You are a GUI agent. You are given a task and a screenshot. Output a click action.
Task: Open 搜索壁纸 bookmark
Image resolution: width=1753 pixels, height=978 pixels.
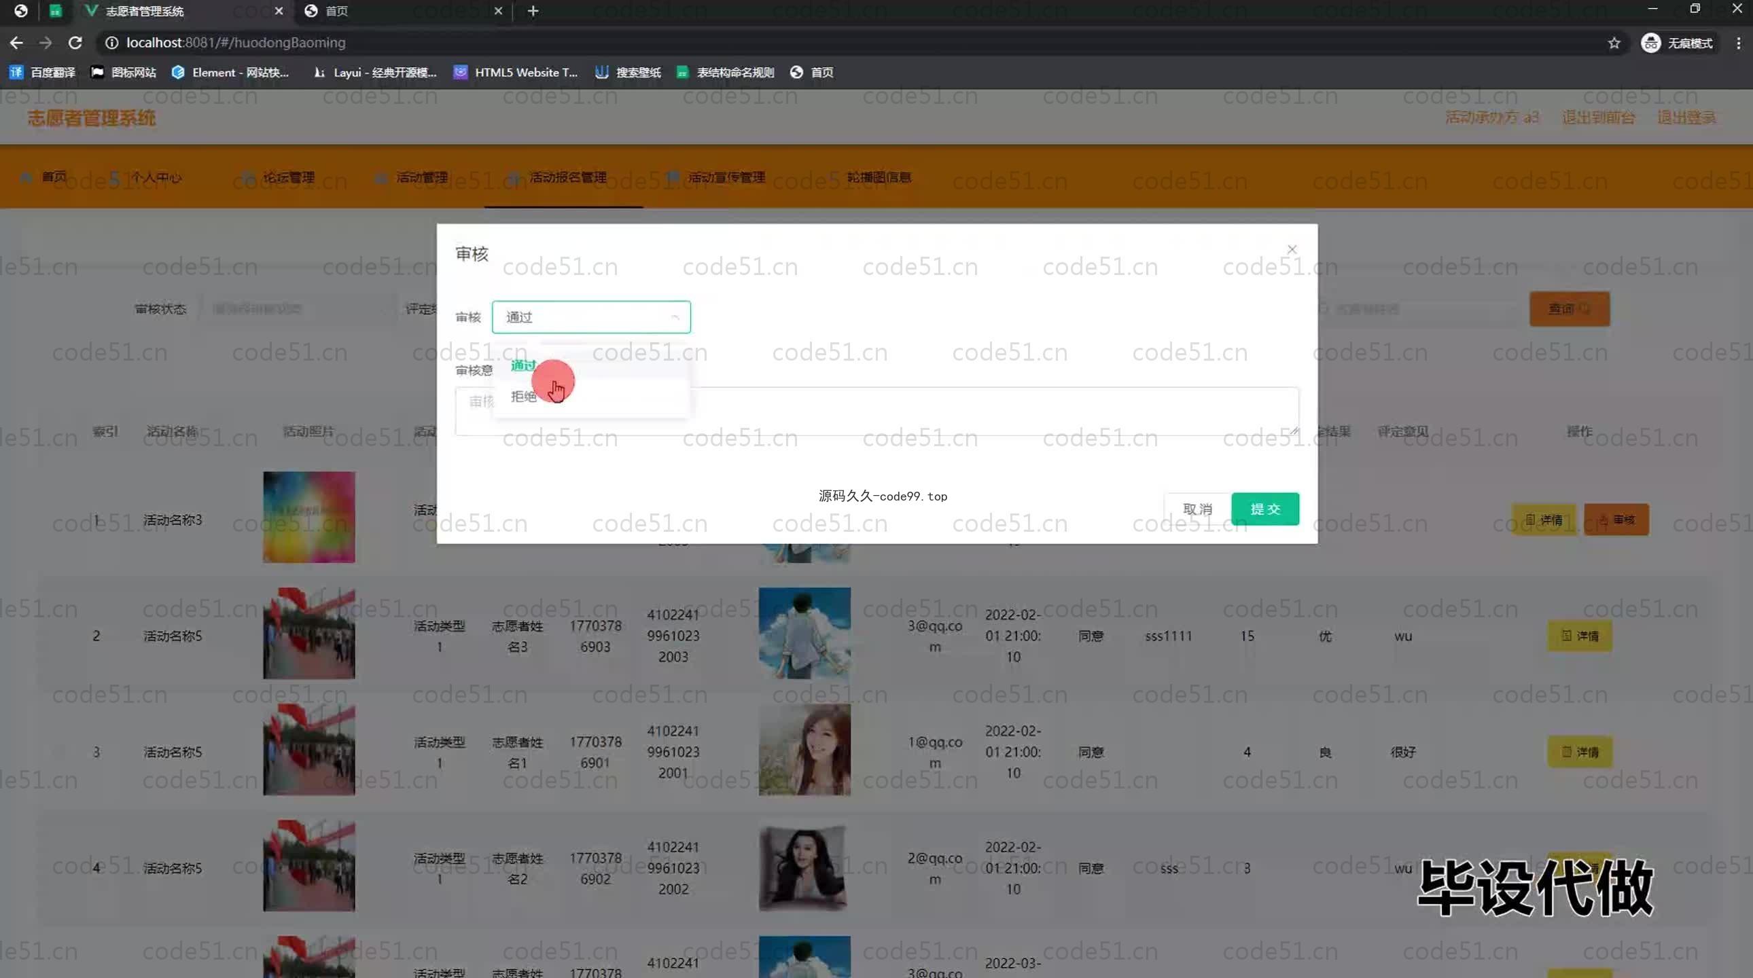[x=627, y=72]
